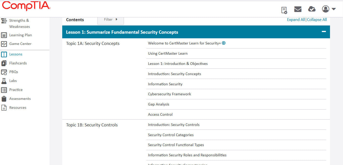This screenshot has width=343, height=165.
Task: Open the Gap Analysis lesson item
Action: 159,104
